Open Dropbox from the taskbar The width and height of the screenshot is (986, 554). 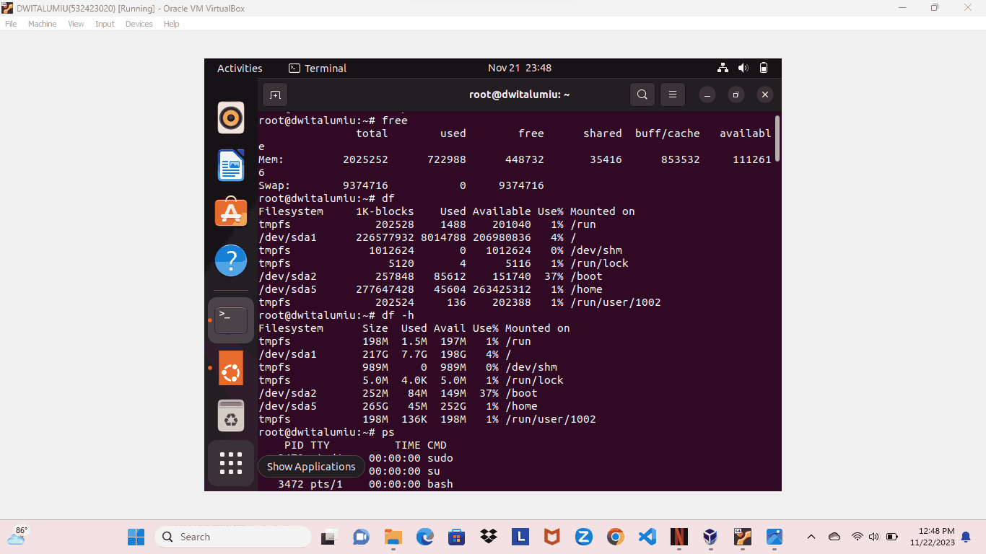click(x=489, y=537)
